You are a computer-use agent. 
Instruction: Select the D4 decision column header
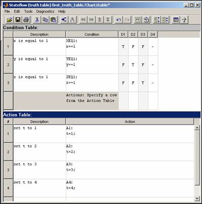coord(153,35)
